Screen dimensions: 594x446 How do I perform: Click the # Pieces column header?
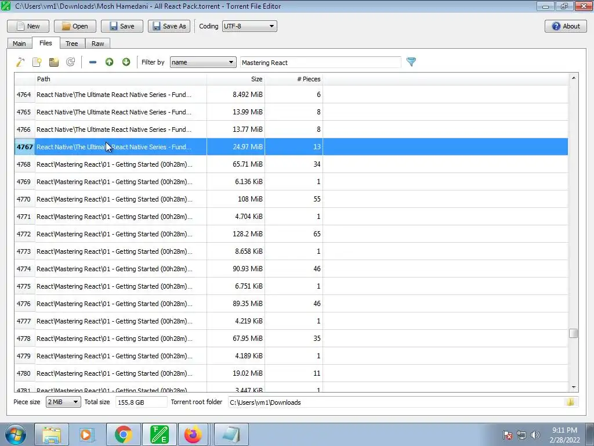tap(294, 79)
